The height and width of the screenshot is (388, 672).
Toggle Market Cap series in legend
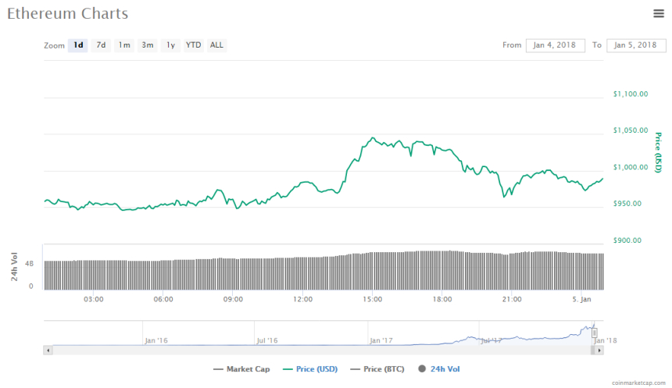click(241, 369)
